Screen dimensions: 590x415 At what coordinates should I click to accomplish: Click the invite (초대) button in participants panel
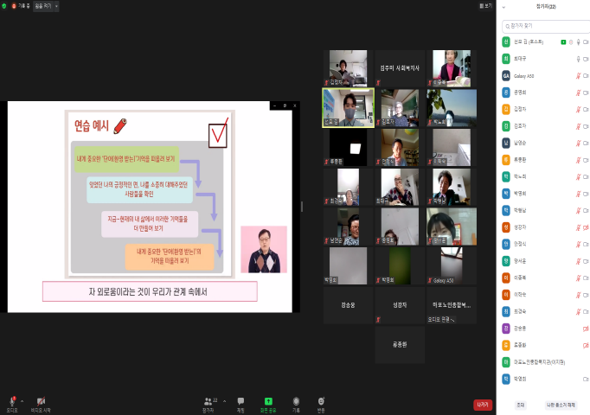pyautogui.click(x=520, y=405)
